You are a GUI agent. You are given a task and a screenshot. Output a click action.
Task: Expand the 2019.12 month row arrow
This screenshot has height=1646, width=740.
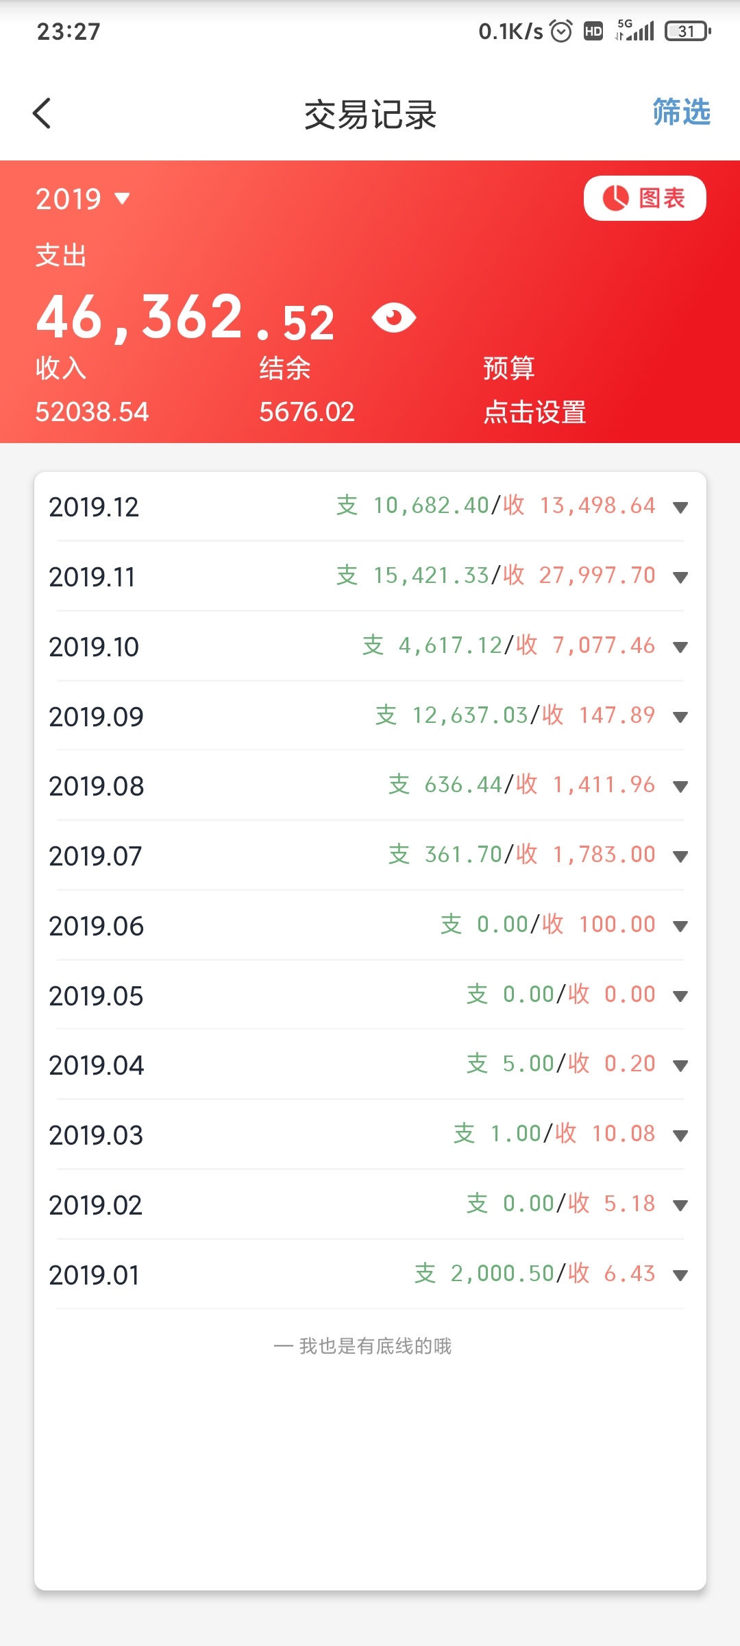coord(680,508)
